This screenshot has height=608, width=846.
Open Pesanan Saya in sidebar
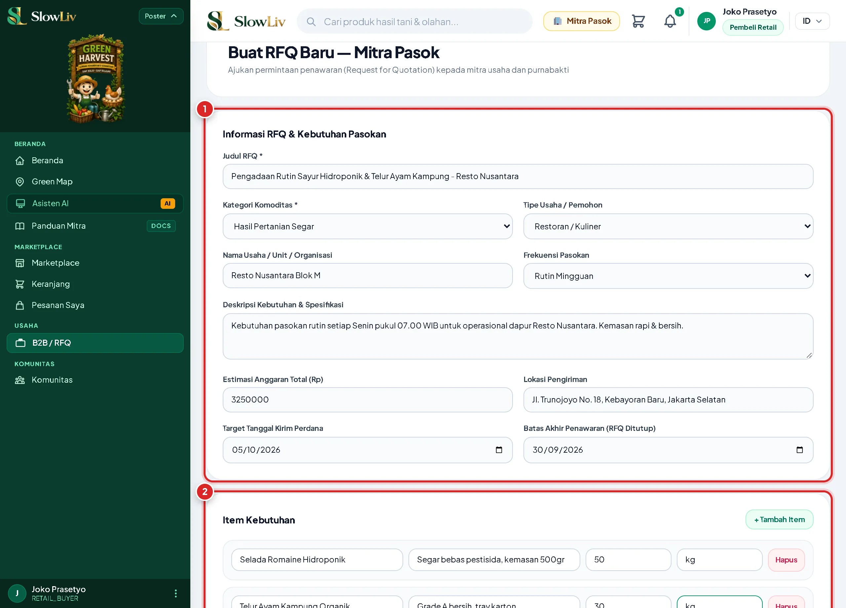[x=95, y=305]
